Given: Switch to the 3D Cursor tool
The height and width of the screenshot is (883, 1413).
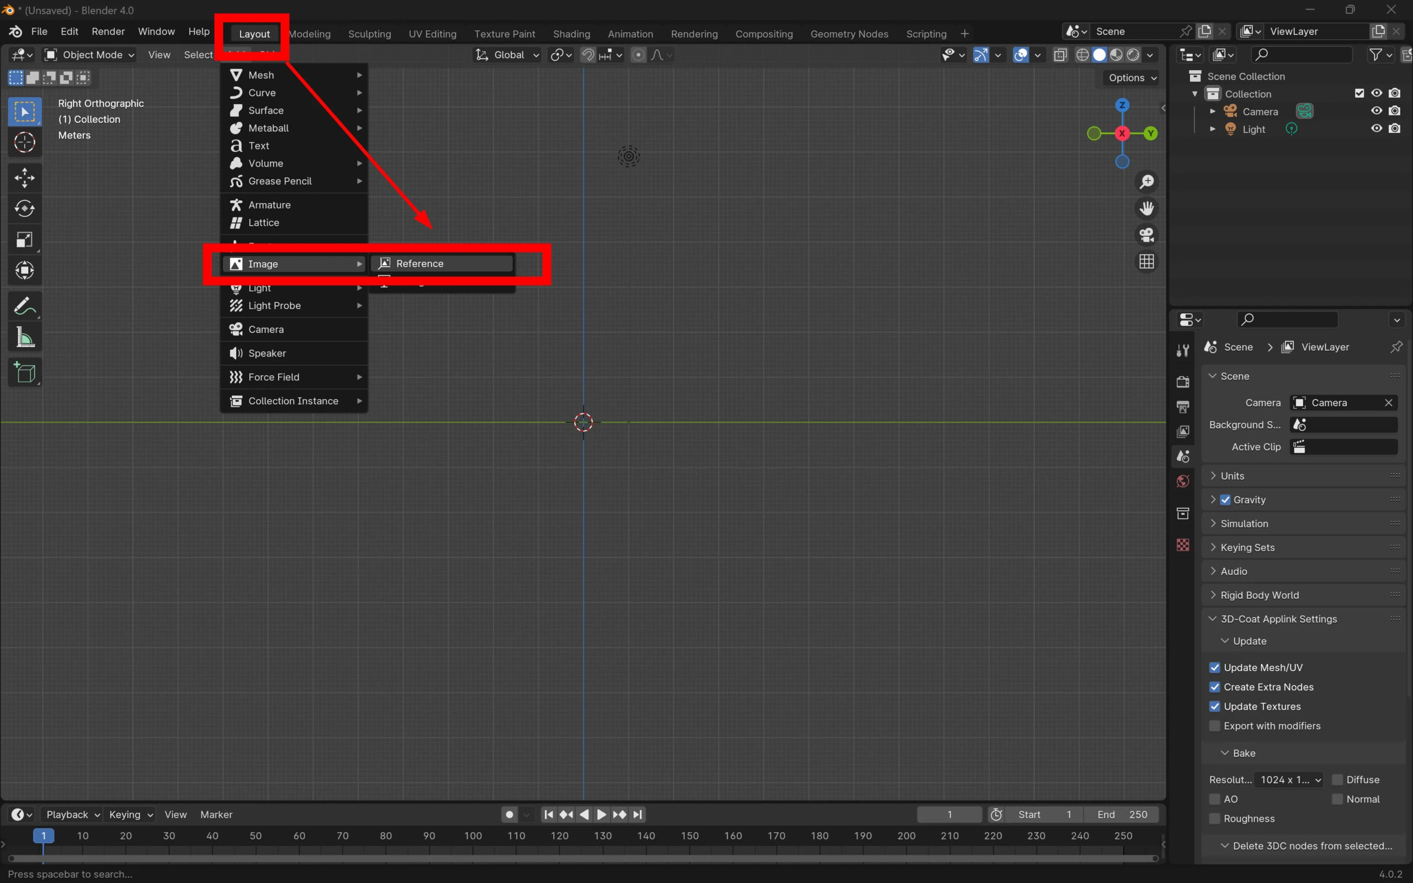Looking at the screenshot, I should [24, 142].
